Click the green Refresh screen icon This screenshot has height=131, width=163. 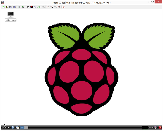point(23,7)
